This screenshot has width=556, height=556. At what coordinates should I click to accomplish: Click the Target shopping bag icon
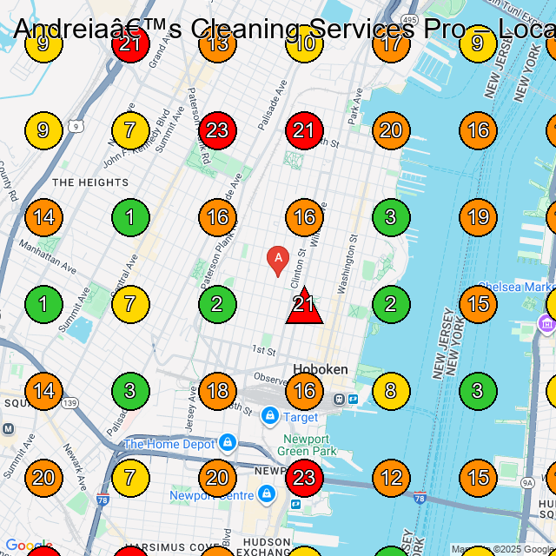[x=270, y=416]
